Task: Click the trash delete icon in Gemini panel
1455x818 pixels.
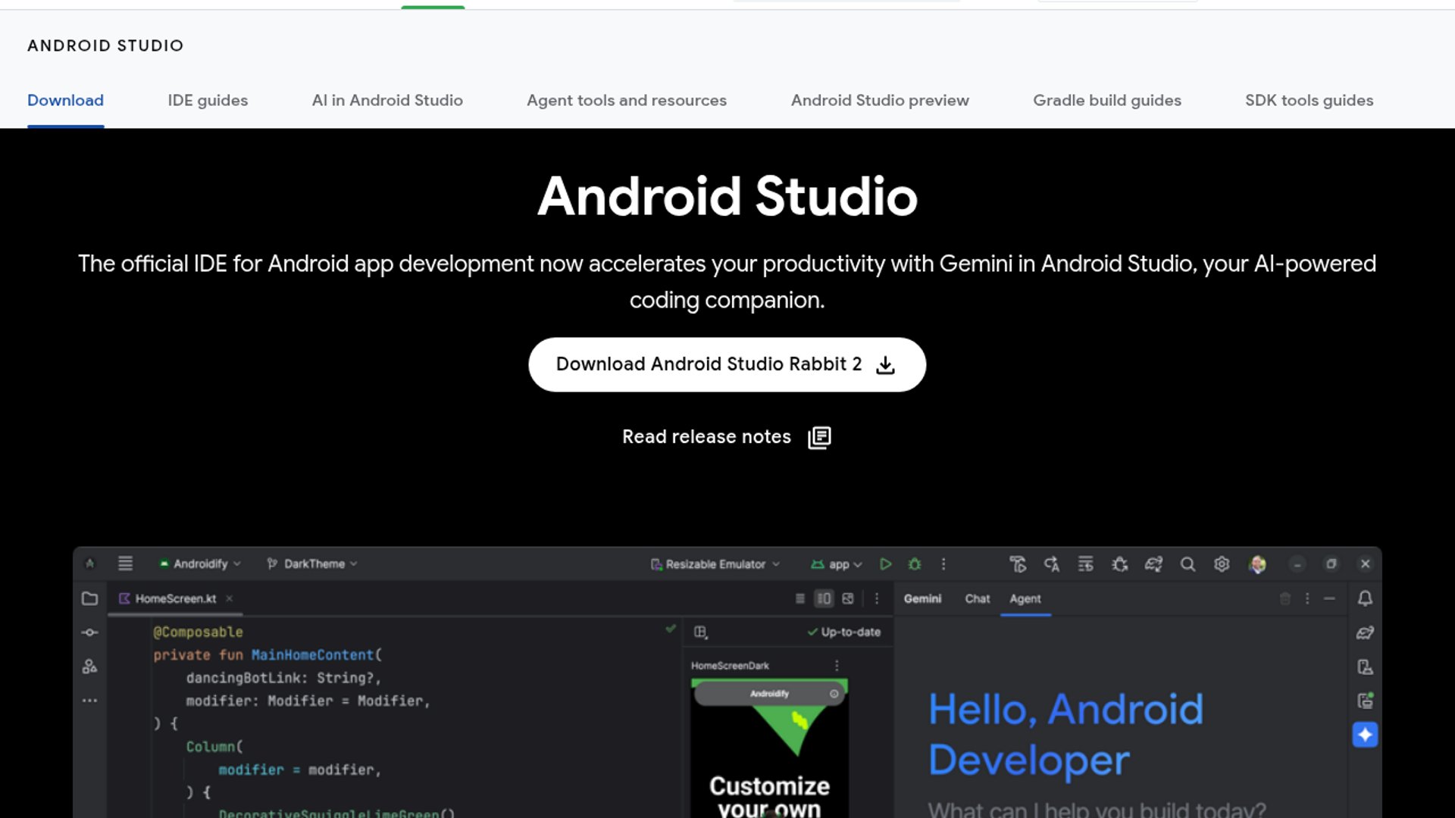Action: [1284, 598]
